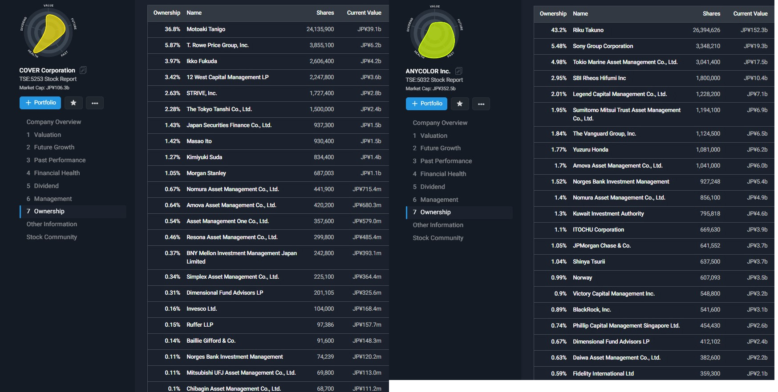Image resolution: width=778 pixels, height=392 pixels.
Task: Click The Tokyo Tanshi Co., Ltd.
Action: (219, 109)
